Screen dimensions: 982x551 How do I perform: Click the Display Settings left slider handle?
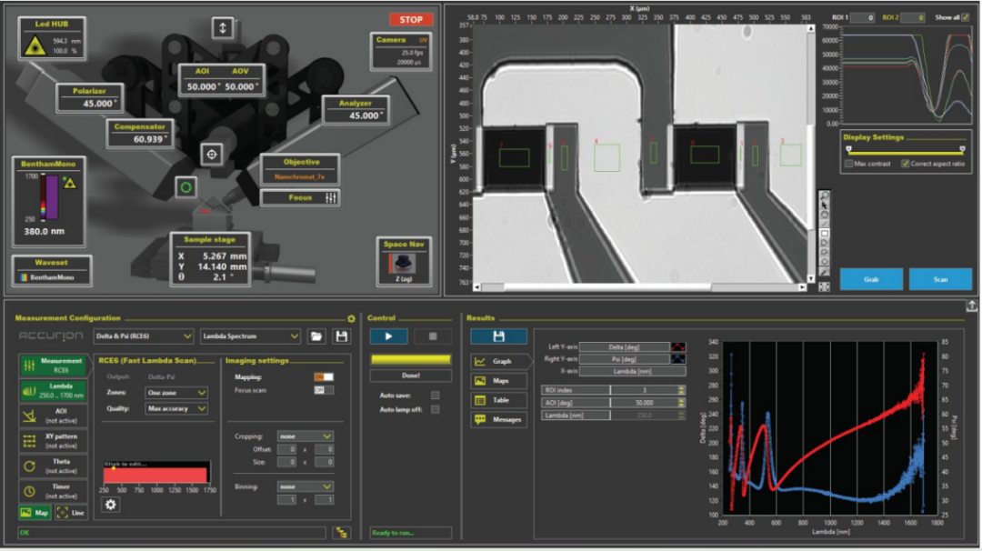(x=848, y=149)
